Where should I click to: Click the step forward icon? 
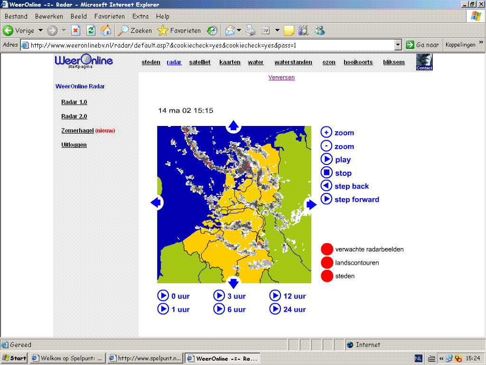[x=326, y=199]
